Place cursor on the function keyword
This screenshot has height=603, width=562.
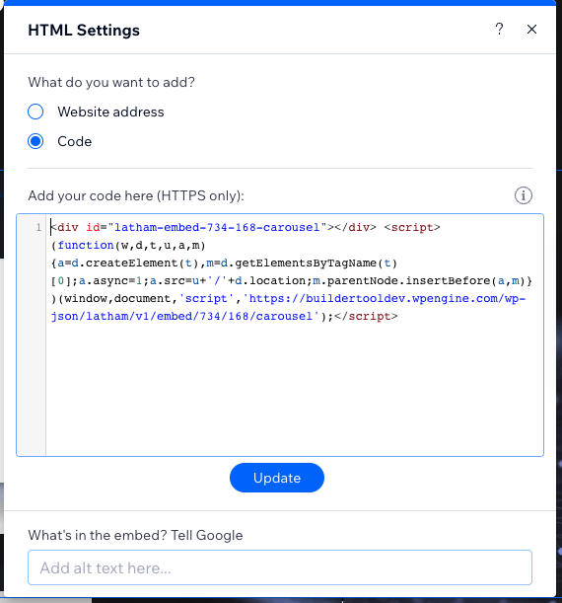(x=86, y=246)
